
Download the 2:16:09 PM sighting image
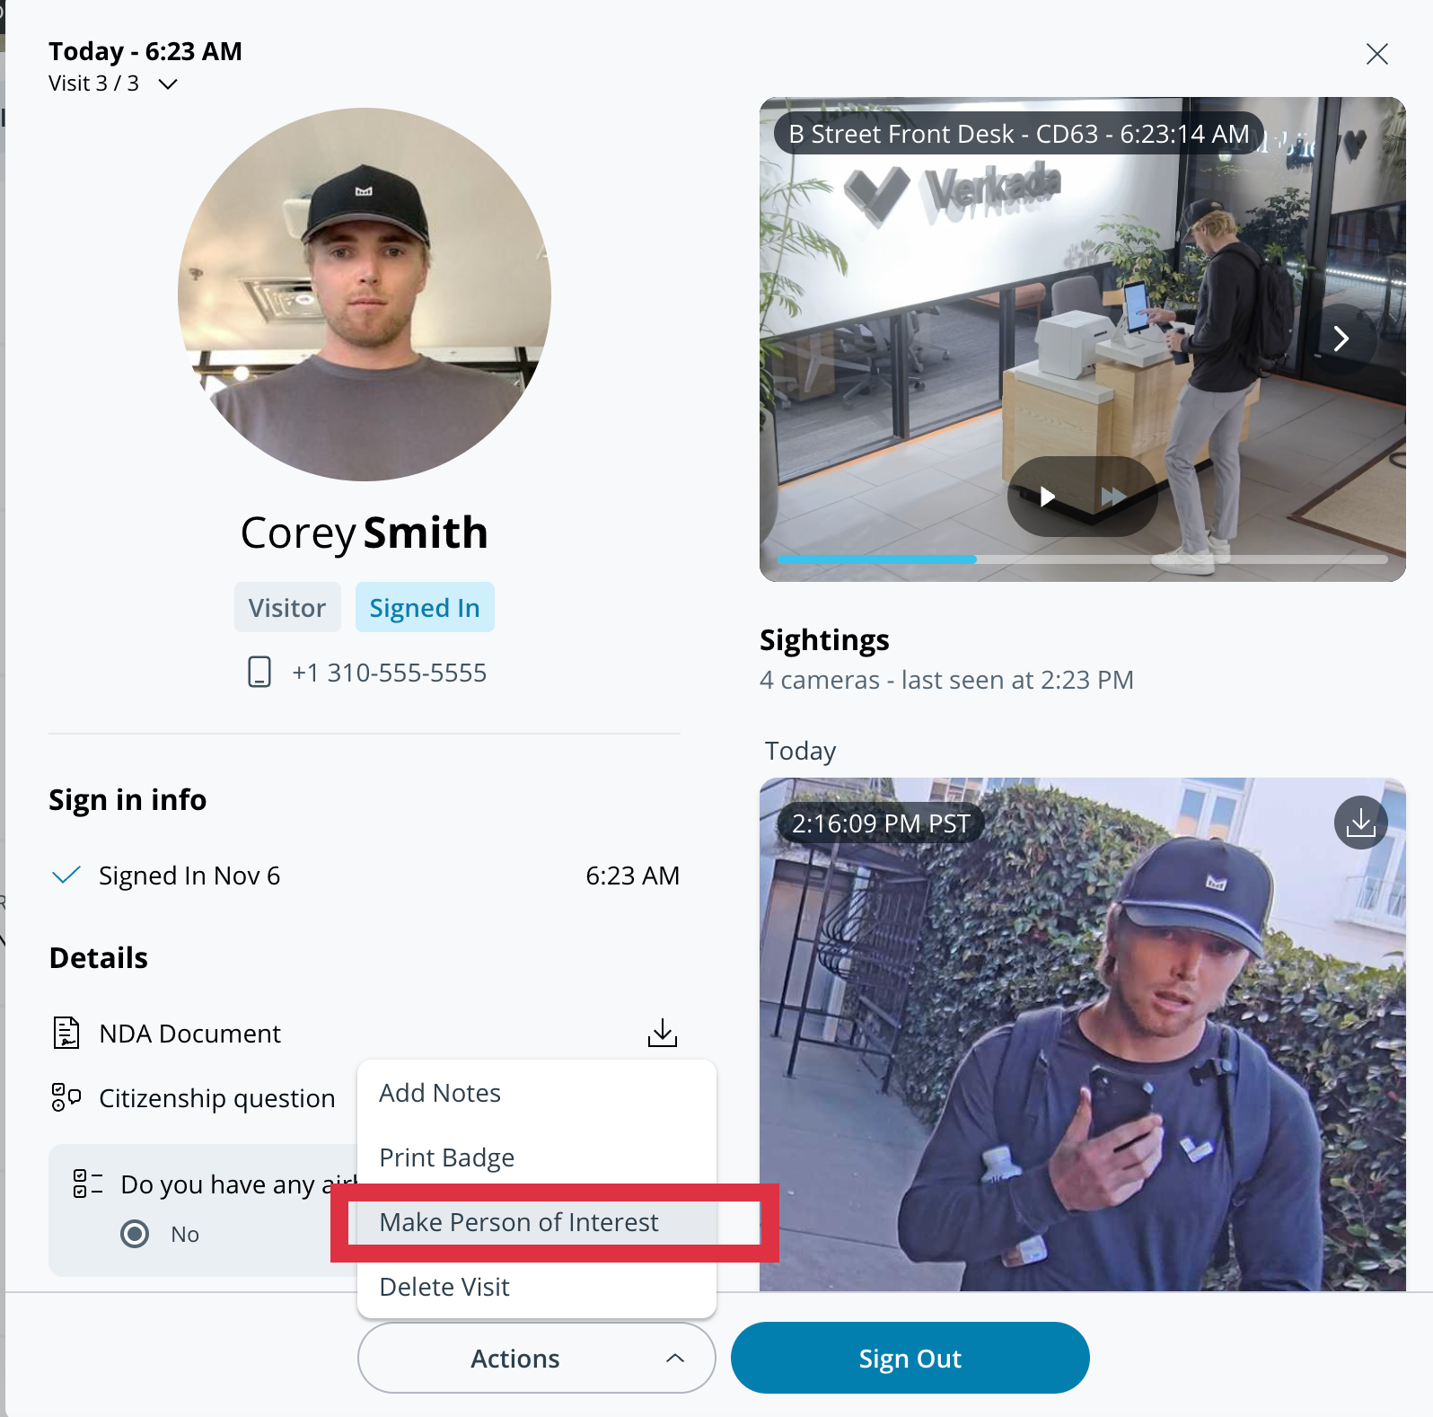(1360, 823)
